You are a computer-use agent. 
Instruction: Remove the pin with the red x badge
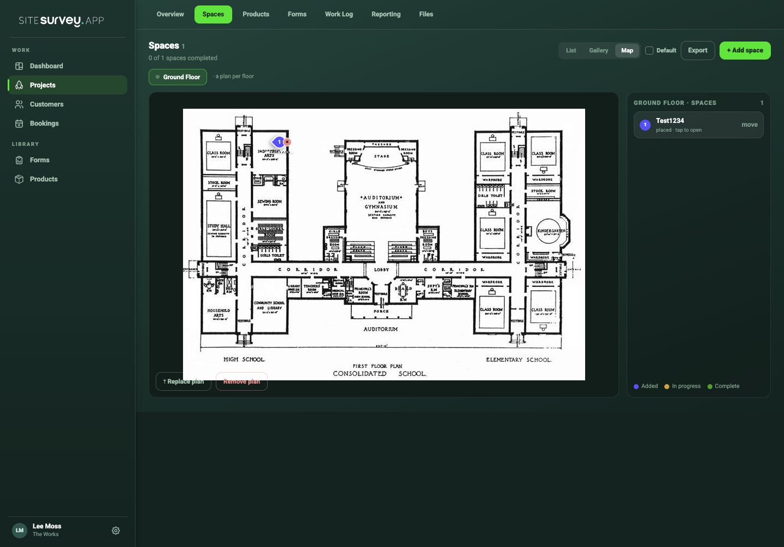(x=287, y=142)
